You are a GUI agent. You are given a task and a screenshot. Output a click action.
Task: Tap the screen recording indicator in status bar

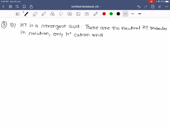coord(151,1)
